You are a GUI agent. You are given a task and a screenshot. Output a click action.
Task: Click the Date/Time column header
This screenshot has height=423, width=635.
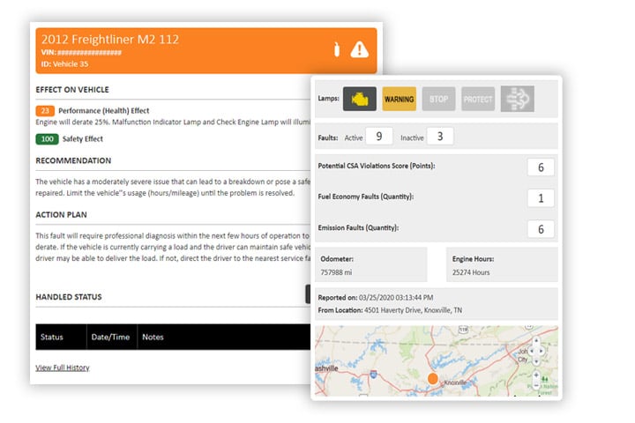pyautogui.click(x=109, y=338)
